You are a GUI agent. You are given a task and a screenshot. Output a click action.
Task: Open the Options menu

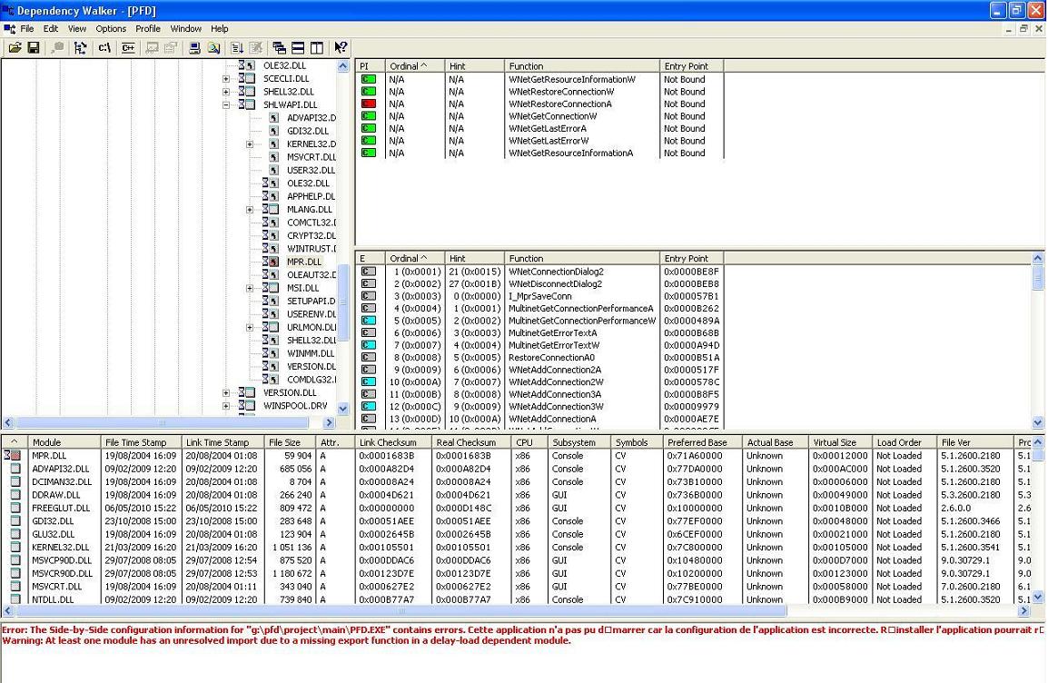coord(111,29)
